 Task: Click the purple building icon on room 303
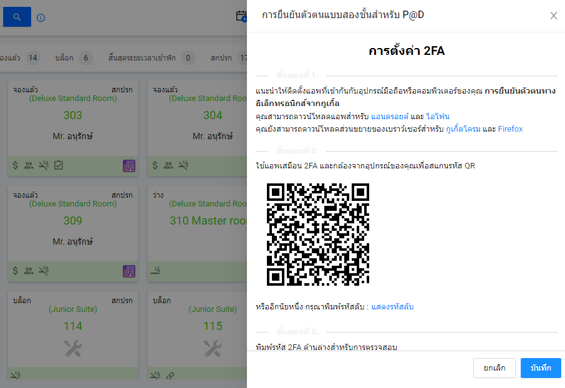(129, 166)
